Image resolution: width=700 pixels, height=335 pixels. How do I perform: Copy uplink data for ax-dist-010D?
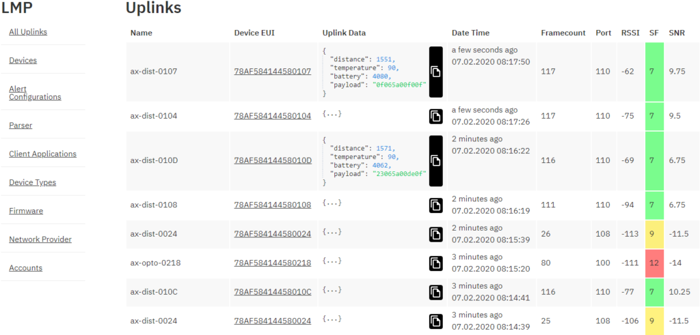pyautogui.click(x=435, y=161)
